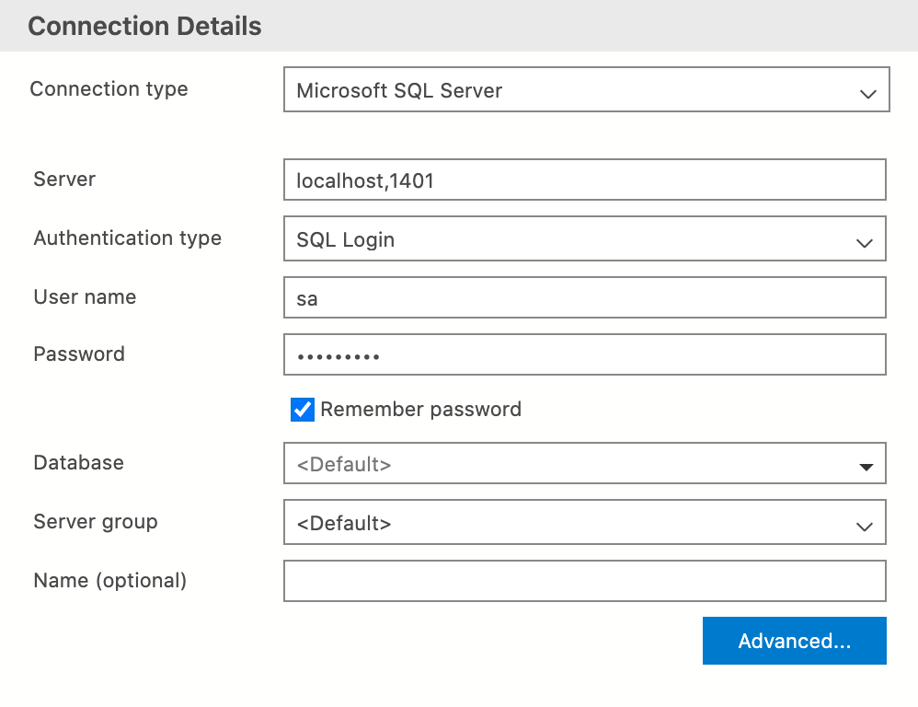918x707 pixels.
Task: Select the Database field showing Default placeholder
Action: click(x=552, y=465)
